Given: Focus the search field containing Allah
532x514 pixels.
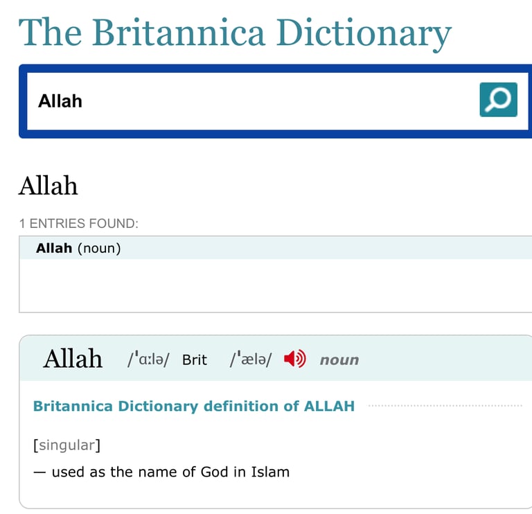Looking at the screenshot, I should [249, 101].
